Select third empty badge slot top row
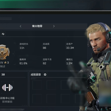The image size is (111, 111). point(65,85)
